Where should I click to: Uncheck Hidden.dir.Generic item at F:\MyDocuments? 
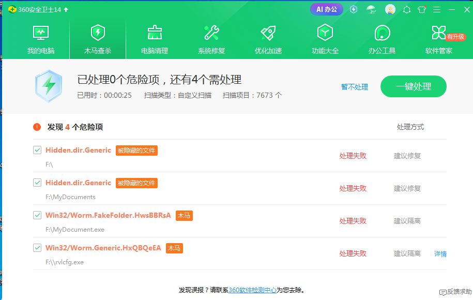point(37,183)
